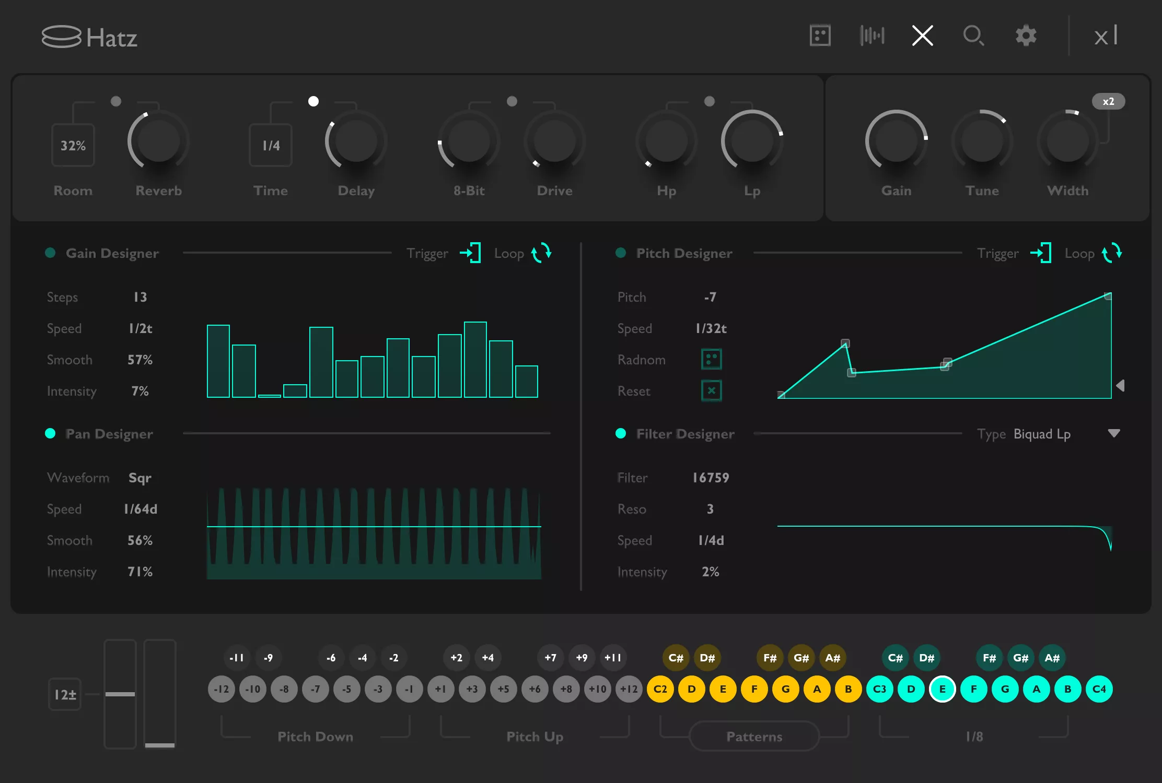Open the 1/4 Time value selector
1162x783 pixels.
click(x=270, y=144)
